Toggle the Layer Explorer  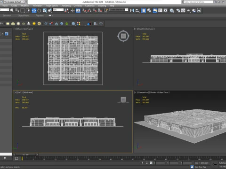(149, 10)
